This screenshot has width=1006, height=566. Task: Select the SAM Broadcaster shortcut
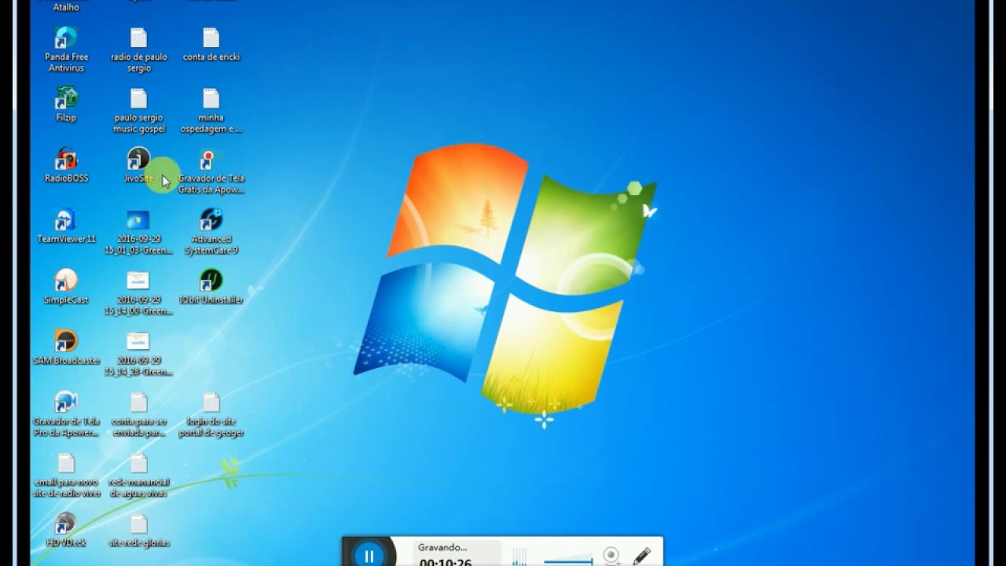(66, 347)
